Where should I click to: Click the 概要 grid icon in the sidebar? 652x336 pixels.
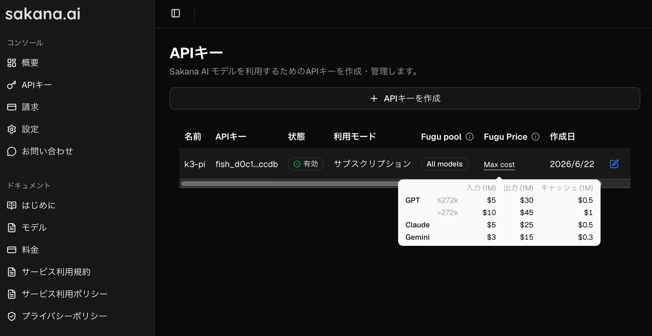(x=12, y=63)
